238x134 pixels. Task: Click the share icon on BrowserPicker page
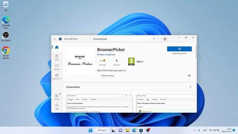(x=189, y=76)
